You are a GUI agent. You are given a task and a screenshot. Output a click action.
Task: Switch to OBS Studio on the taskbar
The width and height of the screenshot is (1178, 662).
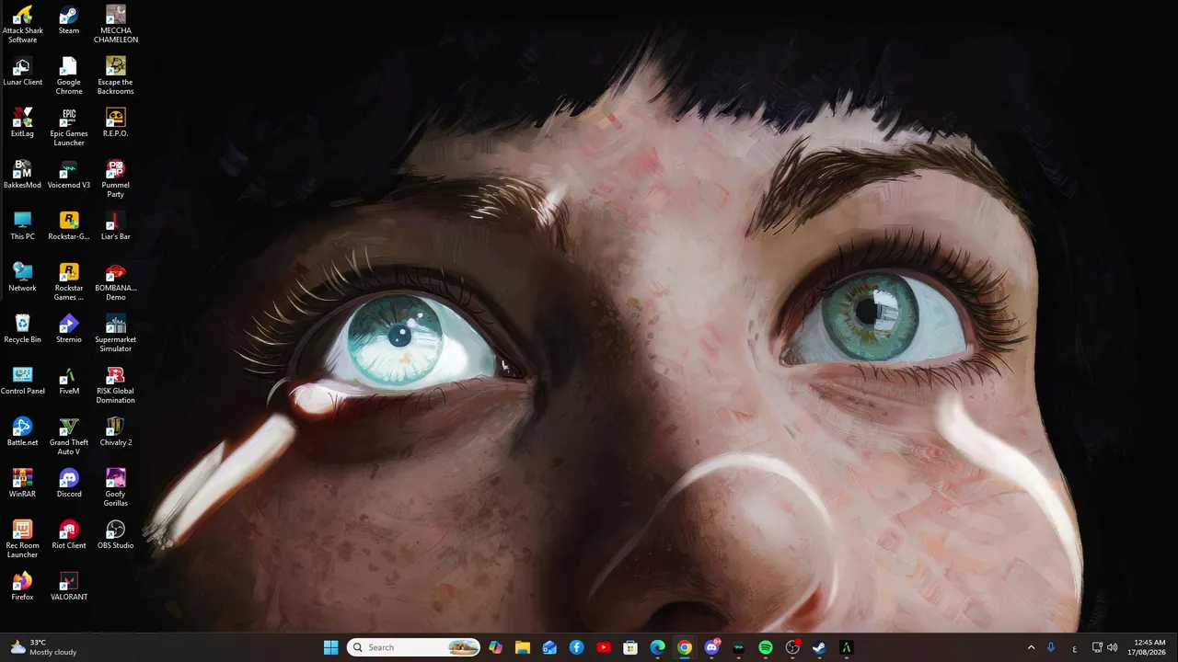pyautogui.click(x=792, y=647)
